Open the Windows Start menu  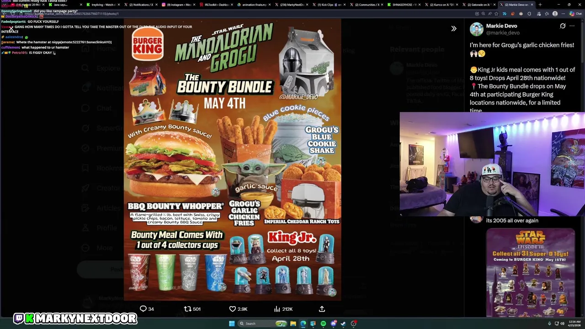(x=232, y=324)
